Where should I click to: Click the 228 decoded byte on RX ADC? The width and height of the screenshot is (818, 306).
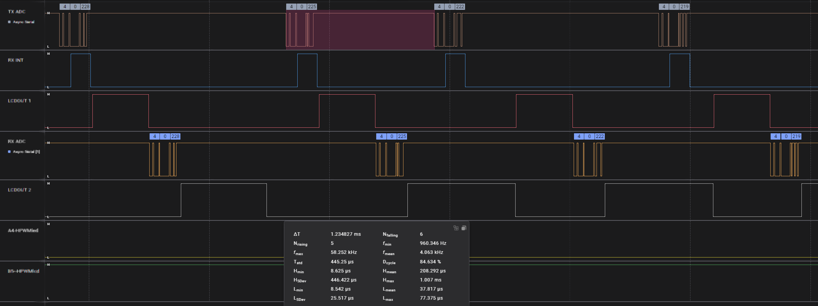point(175,136)
